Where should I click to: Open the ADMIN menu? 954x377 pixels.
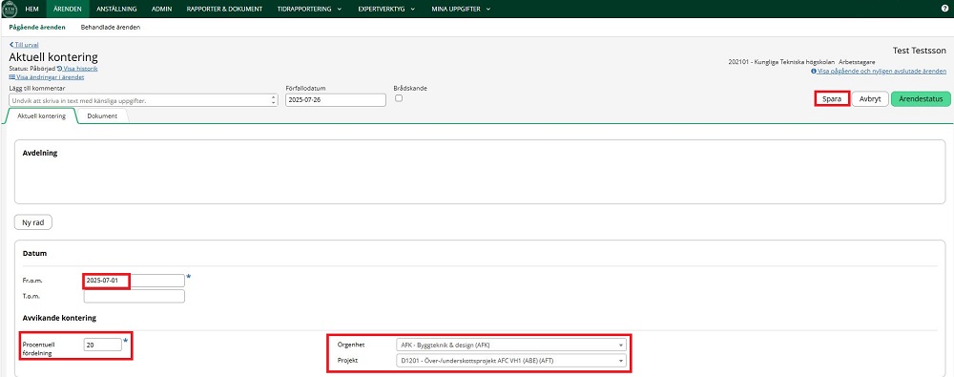pos(162,10)
